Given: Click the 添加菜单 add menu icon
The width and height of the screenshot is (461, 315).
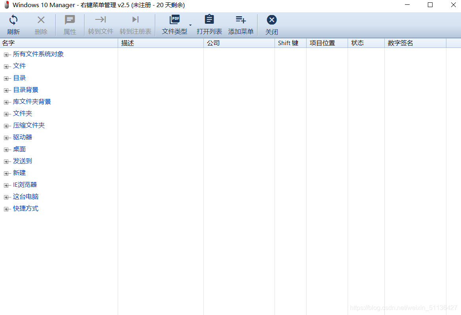Looking at the screenshot, I should (241, 20).
